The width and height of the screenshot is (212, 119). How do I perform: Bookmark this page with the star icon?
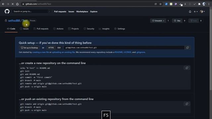(x=160, y=4)
